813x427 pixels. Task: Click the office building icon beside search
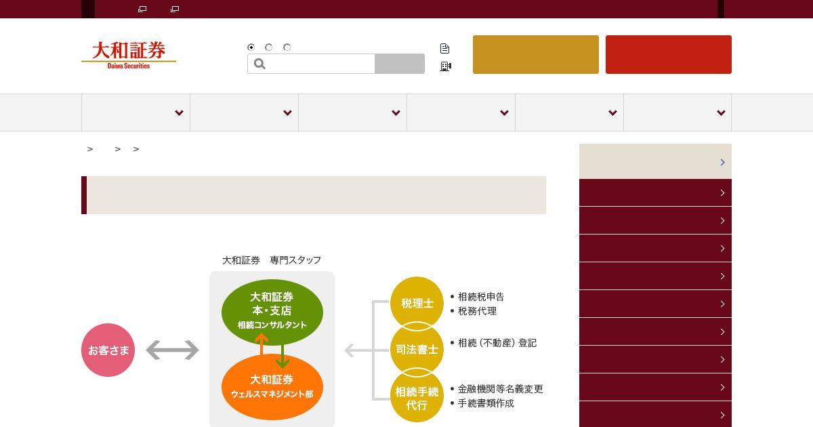tap(445, 66)
